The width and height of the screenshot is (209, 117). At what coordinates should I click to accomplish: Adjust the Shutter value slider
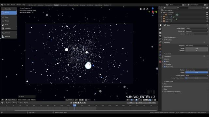(x=197, y=72)
